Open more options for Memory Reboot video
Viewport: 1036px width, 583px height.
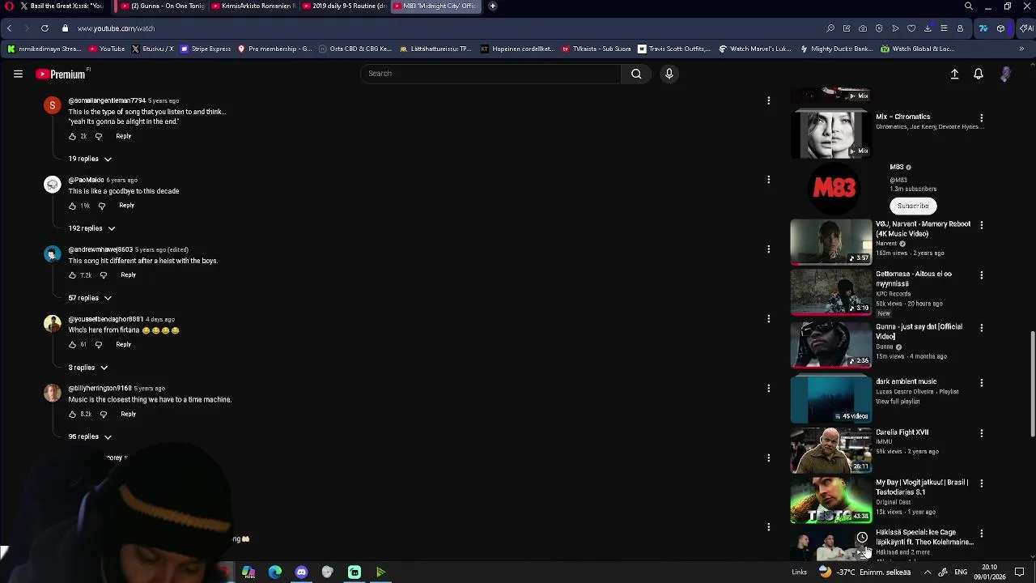tap(982, 225)
